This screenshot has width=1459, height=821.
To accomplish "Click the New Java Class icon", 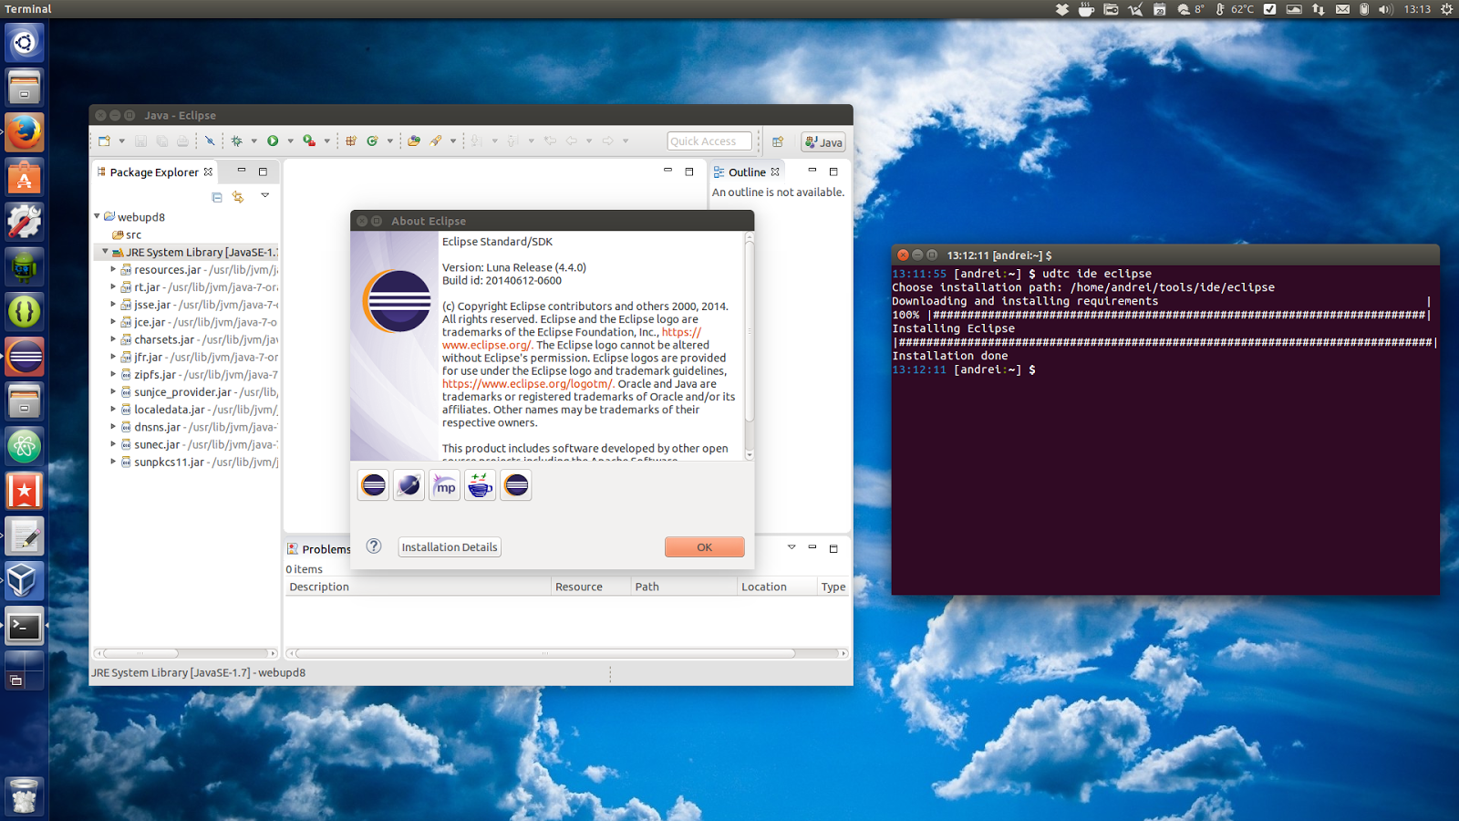I will [x=372, y=140].
